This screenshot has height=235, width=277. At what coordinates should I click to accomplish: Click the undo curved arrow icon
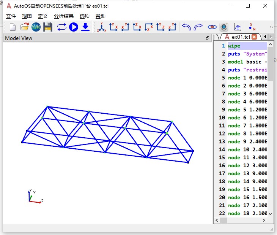click(x=186, y=27)
